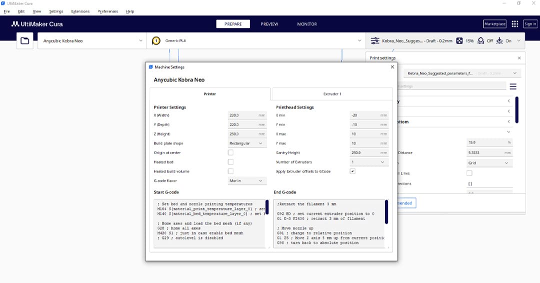Open the G-code flavor dropdown
The height and width of the screenshot is (283, 540).
tap(247, 180)
